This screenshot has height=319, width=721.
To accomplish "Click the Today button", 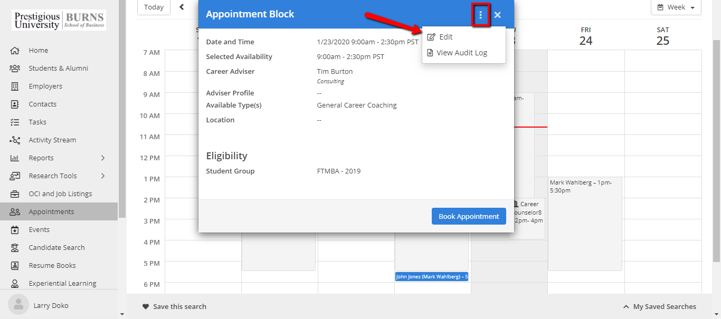I will [154, 7].
